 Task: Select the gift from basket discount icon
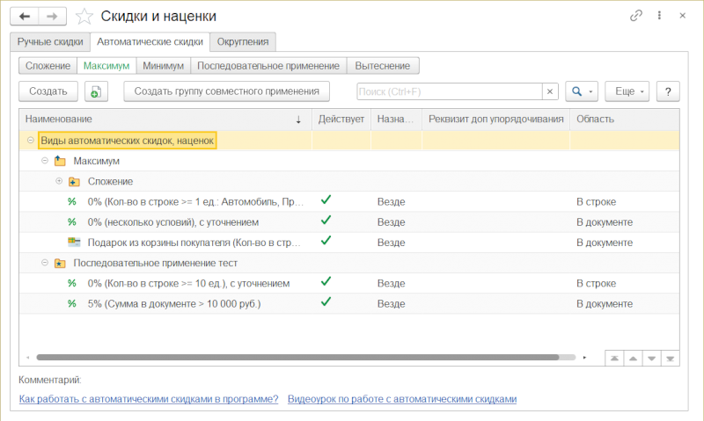point(74,242)
